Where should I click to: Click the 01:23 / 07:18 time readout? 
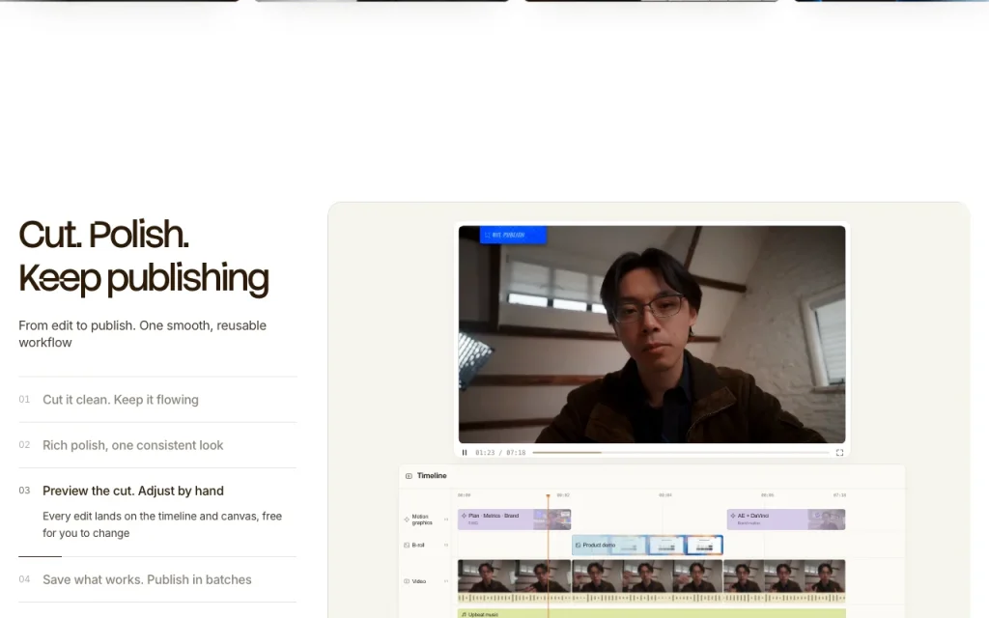[x=500, y=452]
